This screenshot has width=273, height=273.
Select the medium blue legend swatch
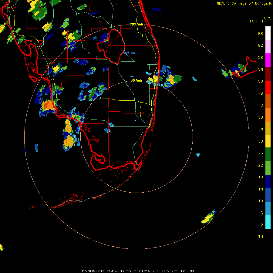(268, 195)
